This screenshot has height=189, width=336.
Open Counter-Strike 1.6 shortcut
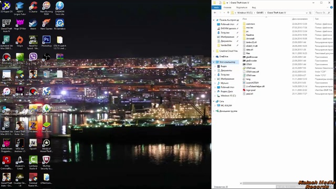(x=20, y=180)
